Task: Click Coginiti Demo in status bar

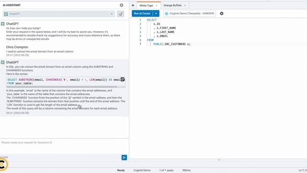Action: (x=142, y=170)
